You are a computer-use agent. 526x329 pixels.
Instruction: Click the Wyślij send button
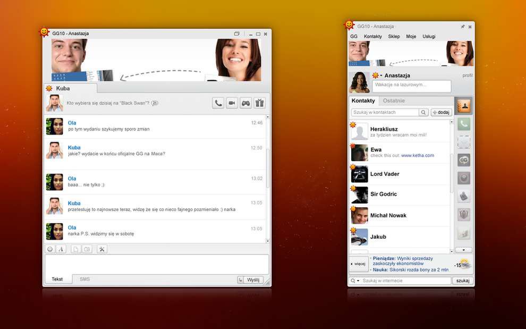coord(253,280)
